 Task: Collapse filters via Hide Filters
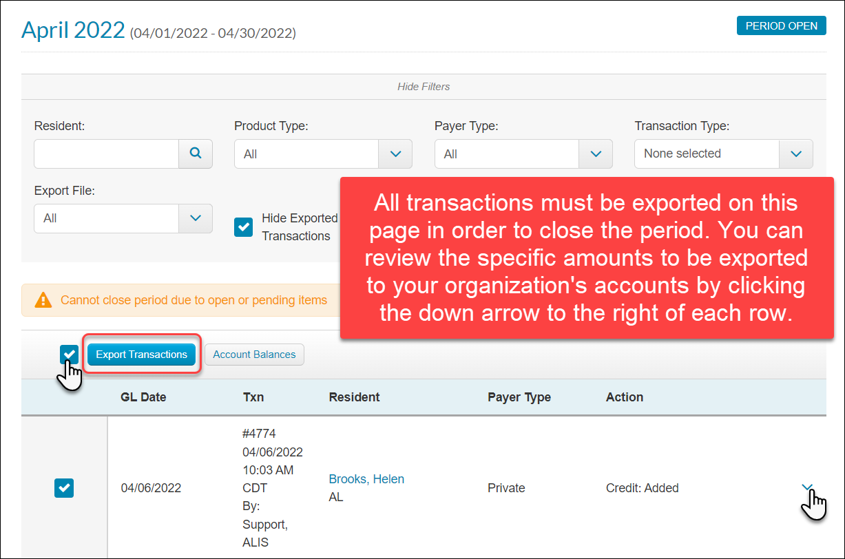click(424, 87)
